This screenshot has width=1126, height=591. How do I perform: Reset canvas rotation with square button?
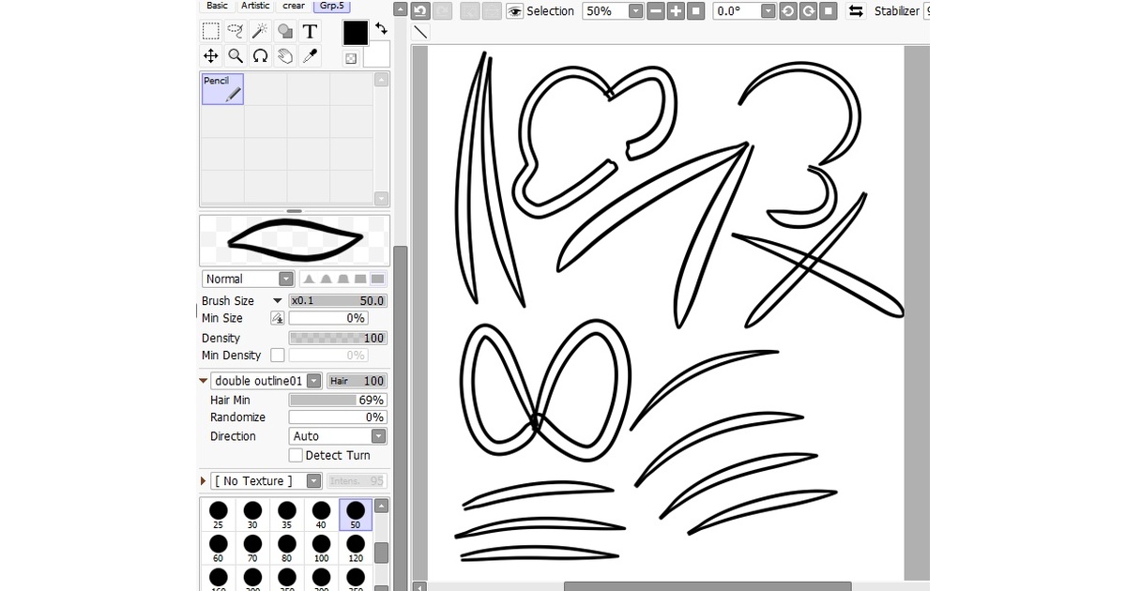pyautogui.click(x=828, y=11)
